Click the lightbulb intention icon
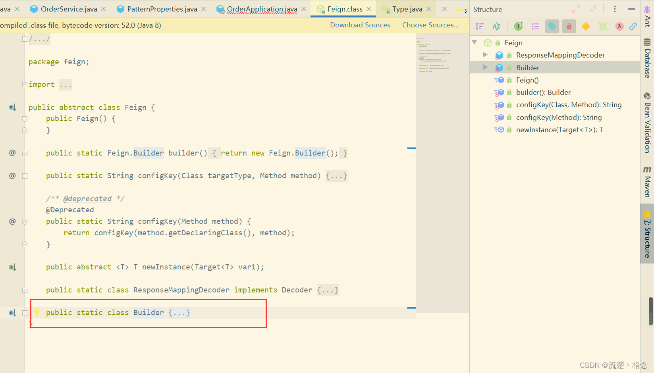Image resolution: width=654 pixels, height=373 pixels. coord(37,311)
